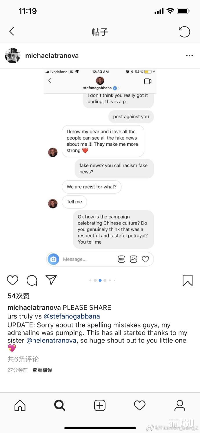The width and height of the screenshot is (200, 433).
Task: Open profile tab in bottom bar
Action: click(180, 405)
